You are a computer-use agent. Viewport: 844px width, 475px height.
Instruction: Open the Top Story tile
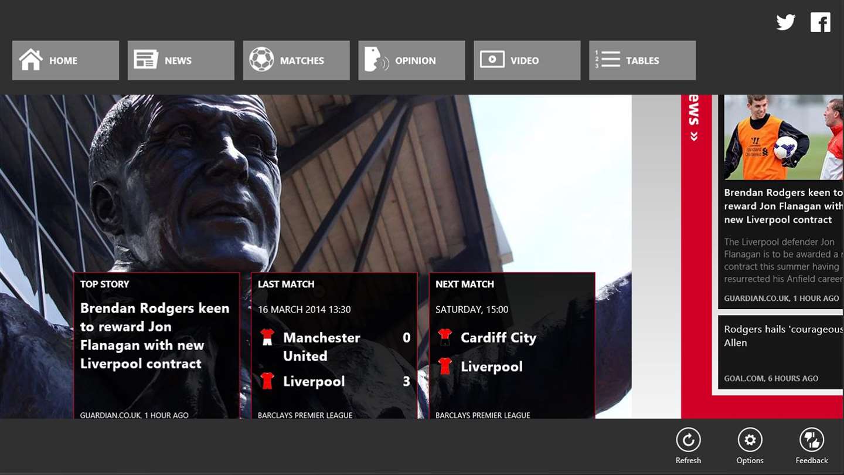tap(156, 345)
